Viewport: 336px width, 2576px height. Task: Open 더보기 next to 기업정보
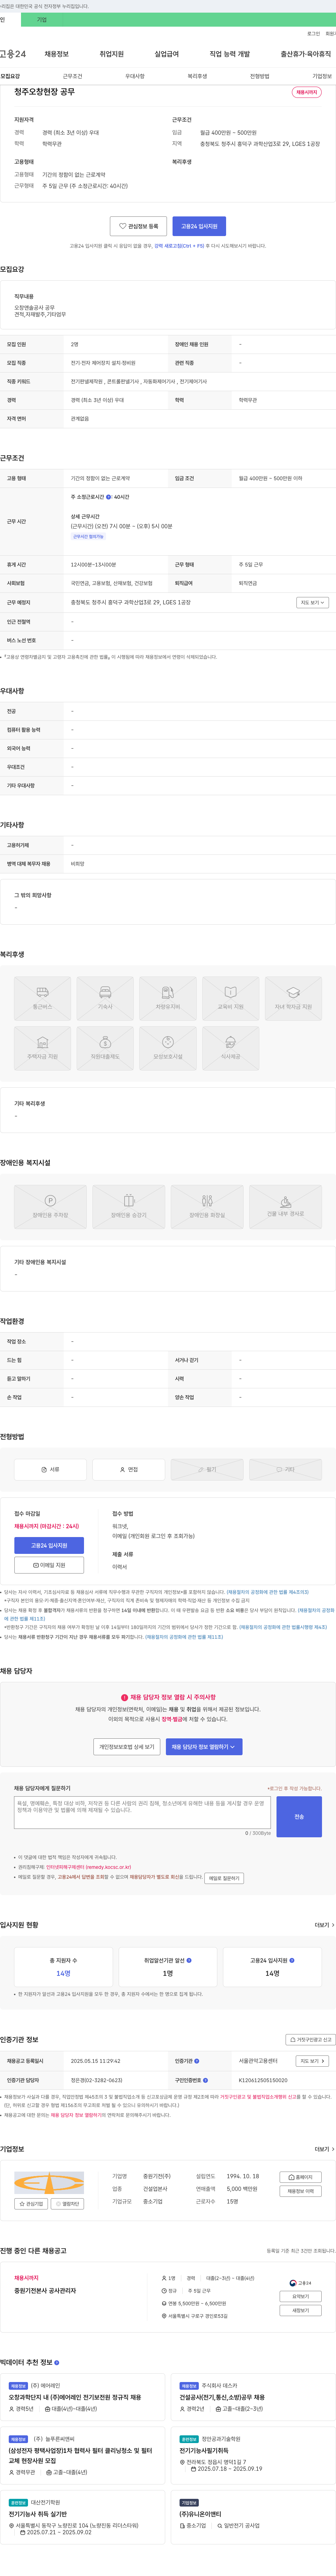coord(324,2149)
